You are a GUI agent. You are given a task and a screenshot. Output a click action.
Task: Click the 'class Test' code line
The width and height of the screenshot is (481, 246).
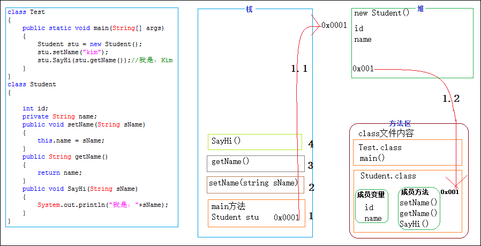coord(26,12)
